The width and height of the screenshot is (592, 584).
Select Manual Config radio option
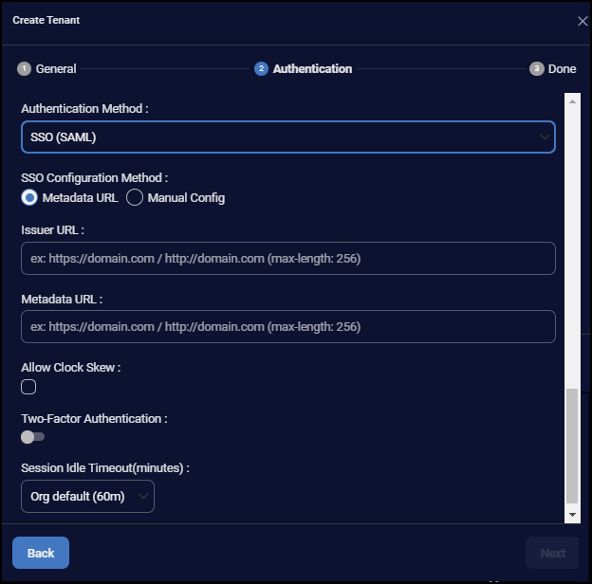click(135, 198)
